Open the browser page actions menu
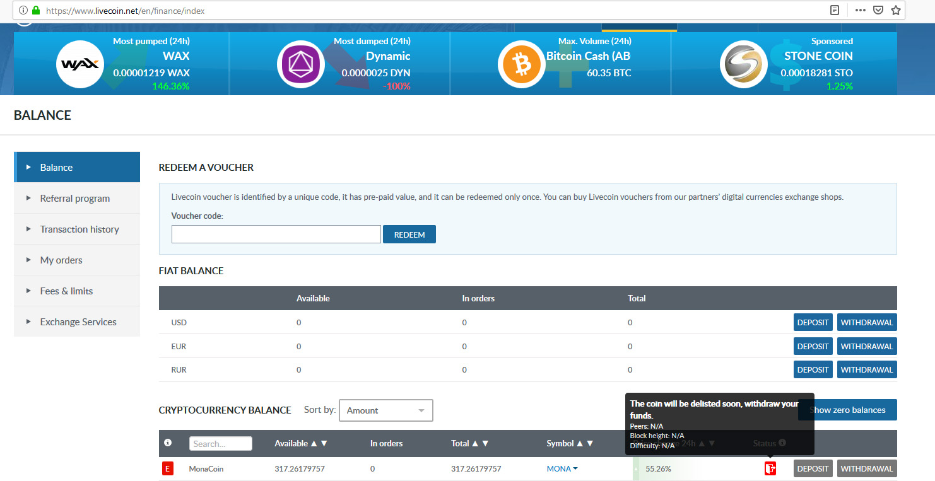Viewport: 935px width, 481px height. coord(861,10)
